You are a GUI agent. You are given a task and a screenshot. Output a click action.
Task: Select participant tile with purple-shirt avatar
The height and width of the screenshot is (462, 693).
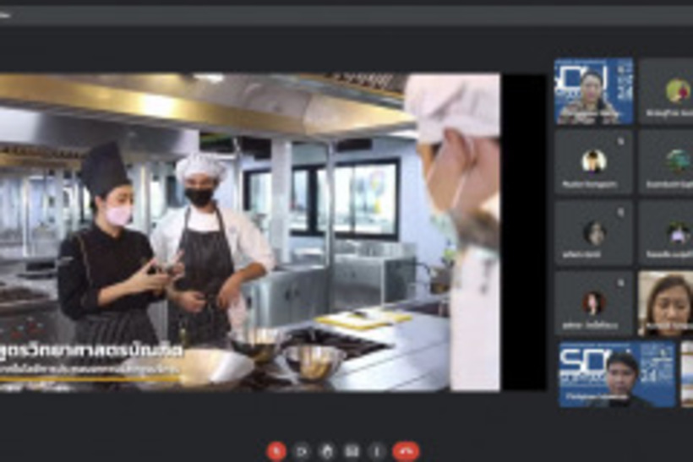click(x=666, y=233)
